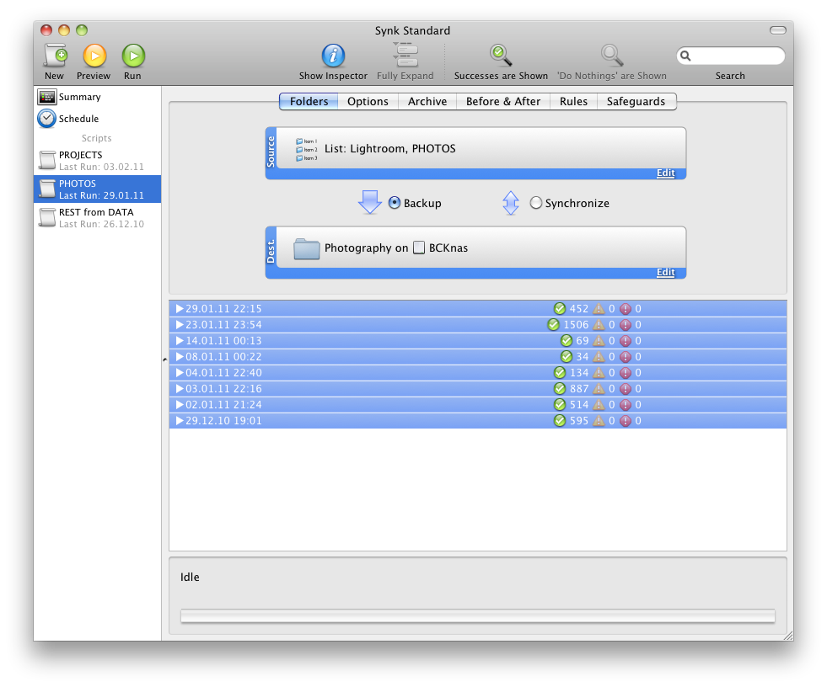
Task: Click 'Last Run: 26.12.10' under REST from DATA
Action: pyautogui.click(x=101, y=224)
